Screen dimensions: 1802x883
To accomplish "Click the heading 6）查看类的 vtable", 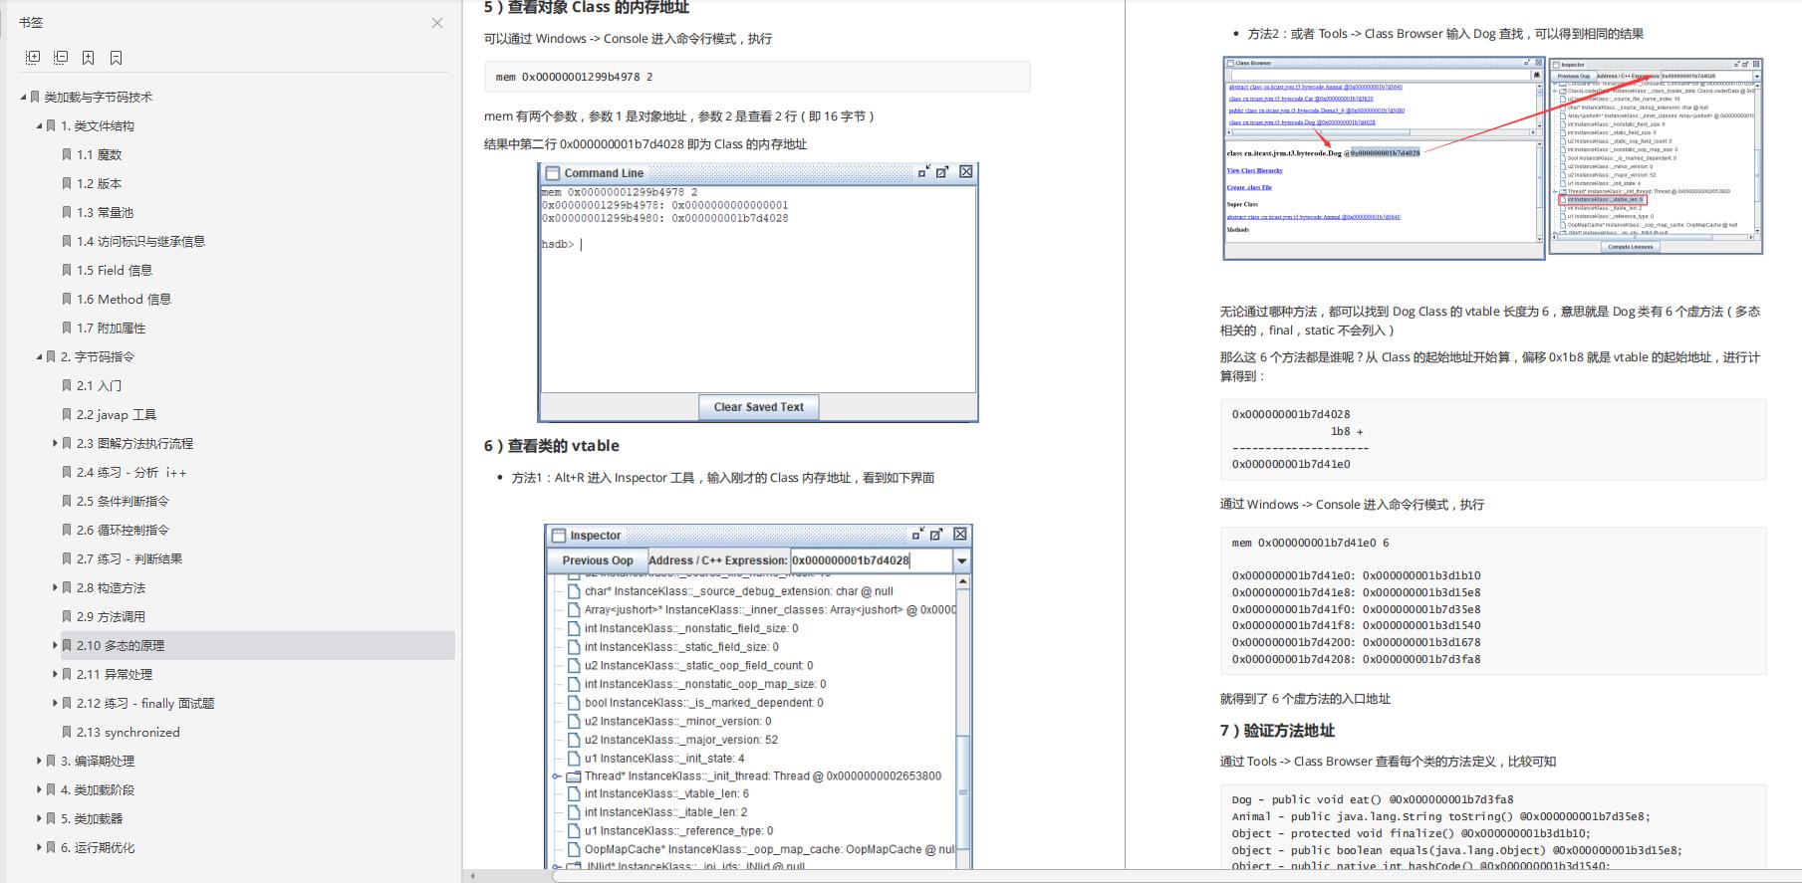I will click(x=552, y=446).
